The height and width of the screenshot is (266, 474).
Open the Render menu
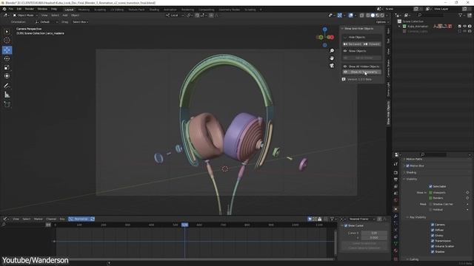point(30,9)
